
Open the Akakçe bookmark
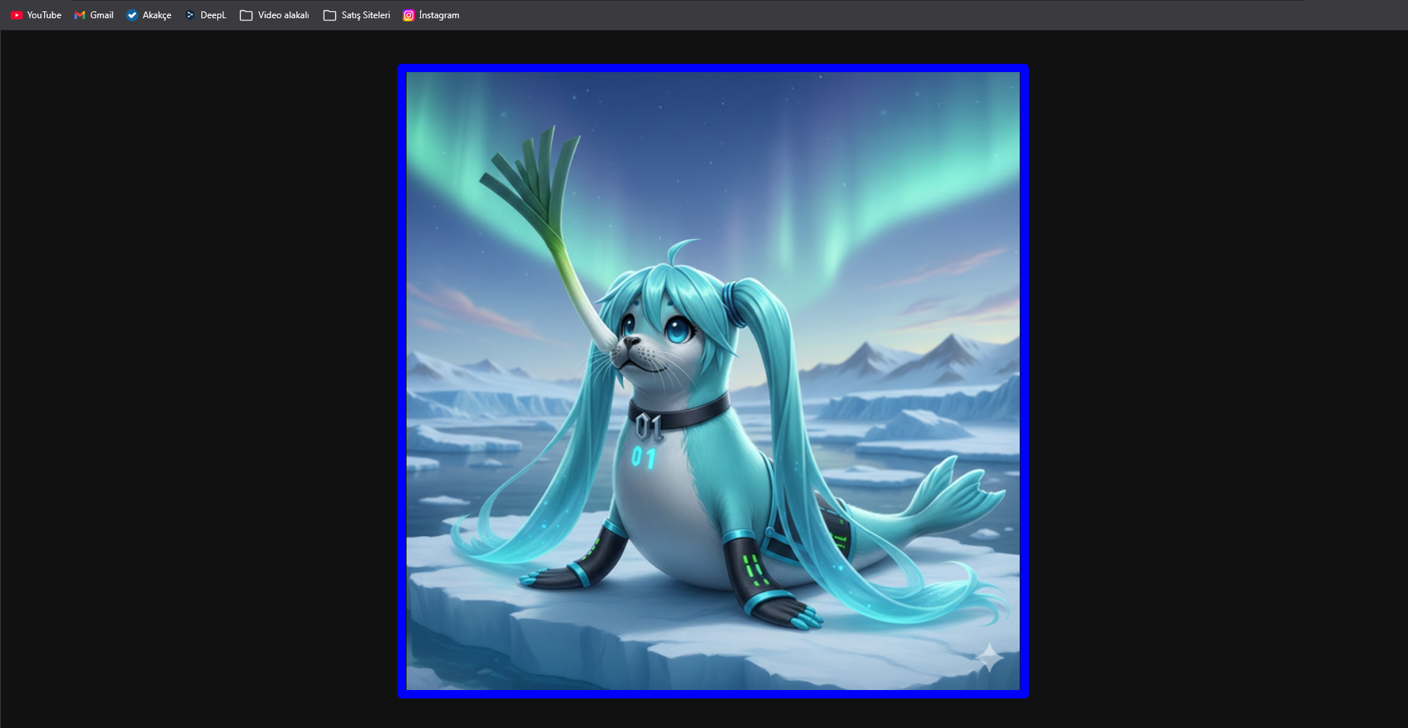[x=149, y=15]
